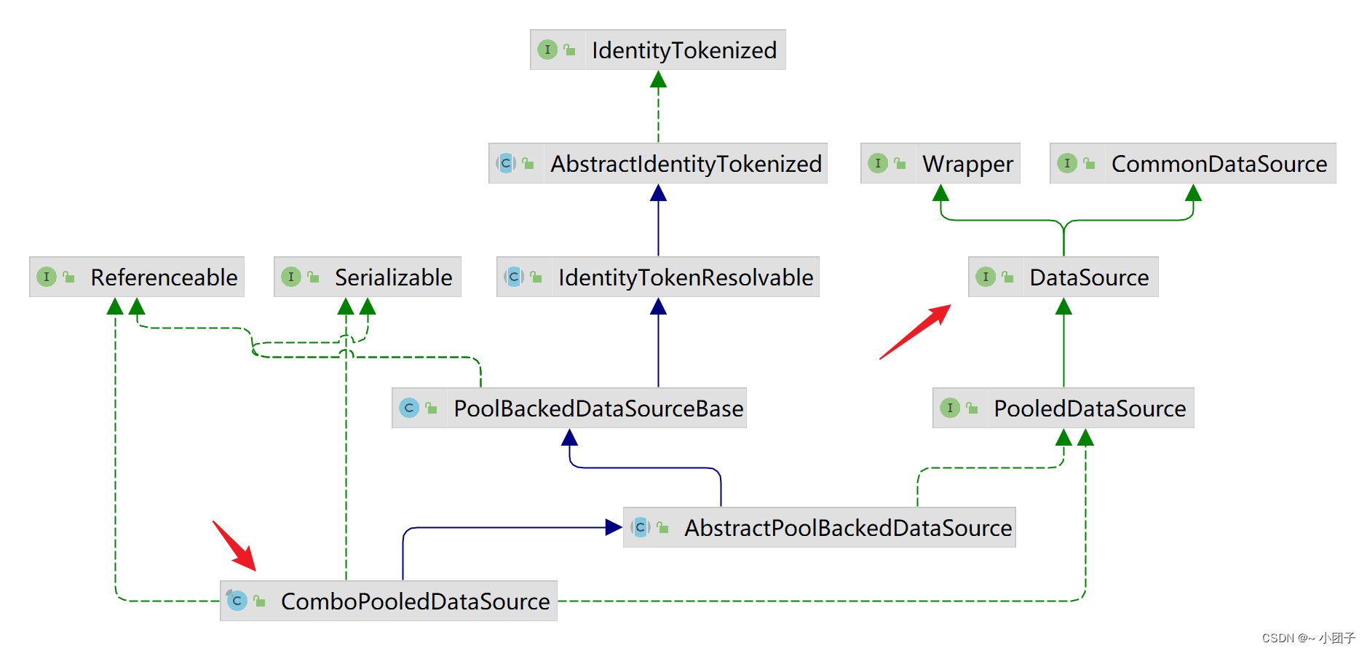Image resolution: width=1367 pixels, height=651 pixels.
Task: Select the AbstractIdentityTokenized class node
Action: (658, 163)
